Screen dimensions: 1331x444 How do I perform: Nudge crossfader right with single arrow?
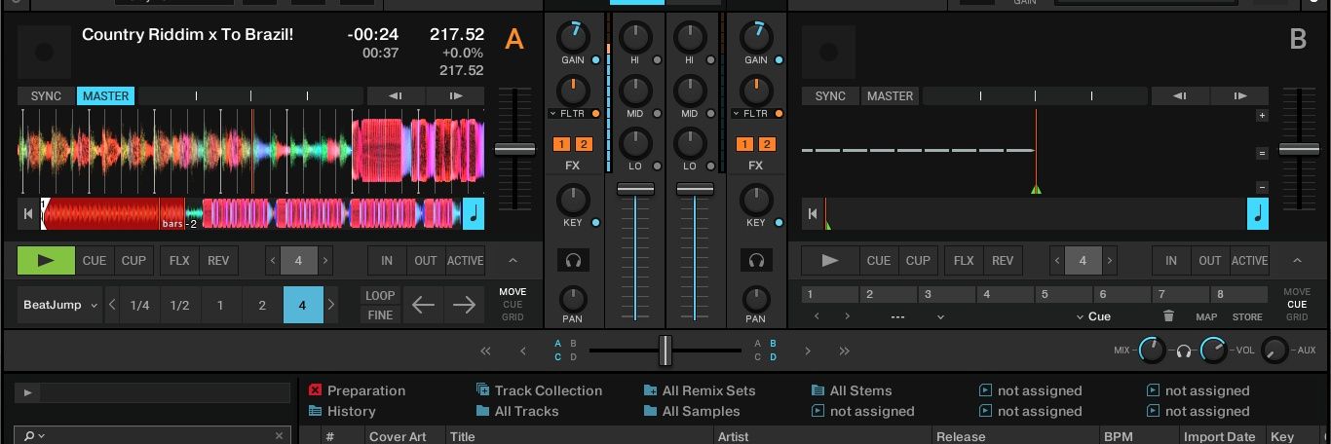[808, 351]
